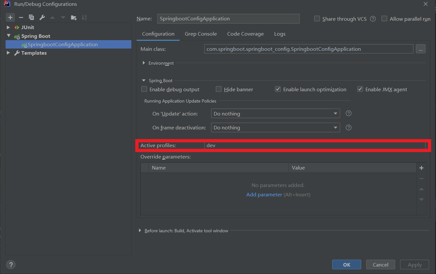Open help for On frame deactivation
This screenshot has height=274, width=436.
tap(349, 127)
